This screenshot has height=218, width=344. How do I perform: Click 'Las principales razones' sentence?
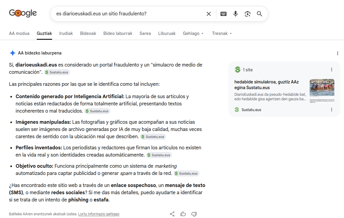(84, 84)
